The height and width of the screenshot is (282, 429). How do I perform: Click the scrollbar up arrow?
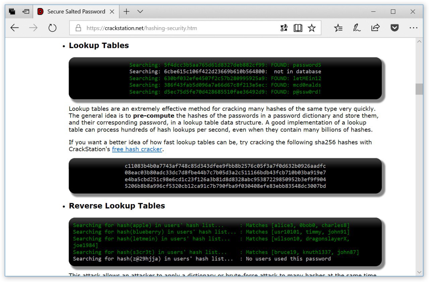419,42
